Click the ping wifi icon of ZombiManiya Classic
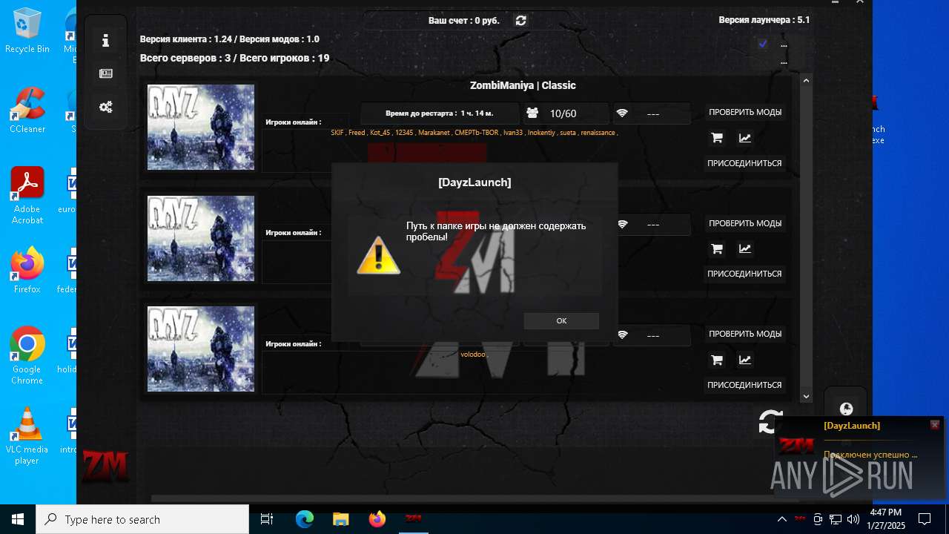 (622, 113)
